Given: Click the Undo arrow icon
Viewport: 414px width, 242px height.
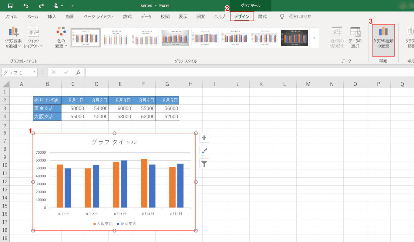Looking at the screenshot, I should [26, 5].
